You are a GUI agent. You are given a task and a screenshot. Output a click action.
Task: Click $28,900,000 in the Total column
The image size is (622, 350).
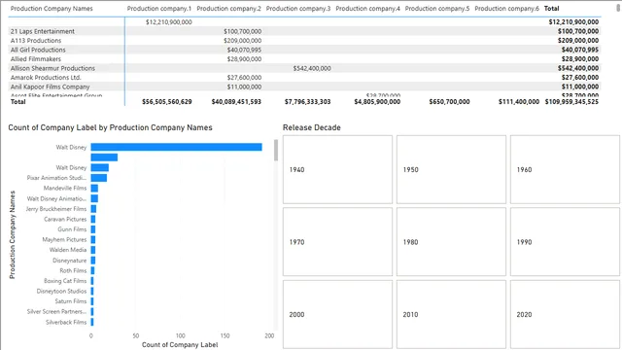click(580, 58)
